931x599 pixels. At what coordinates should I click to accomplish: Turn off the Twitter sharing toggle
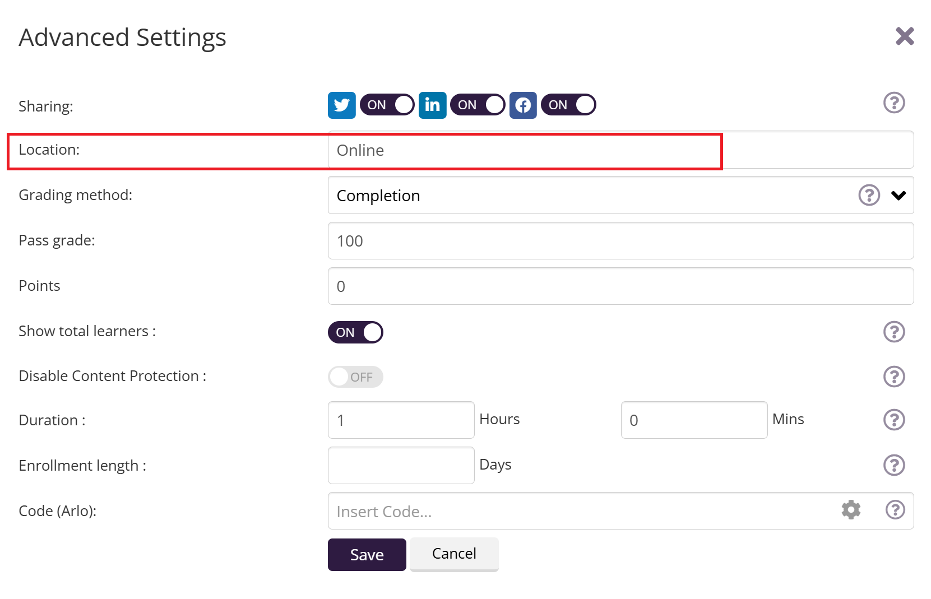(387, 105)
